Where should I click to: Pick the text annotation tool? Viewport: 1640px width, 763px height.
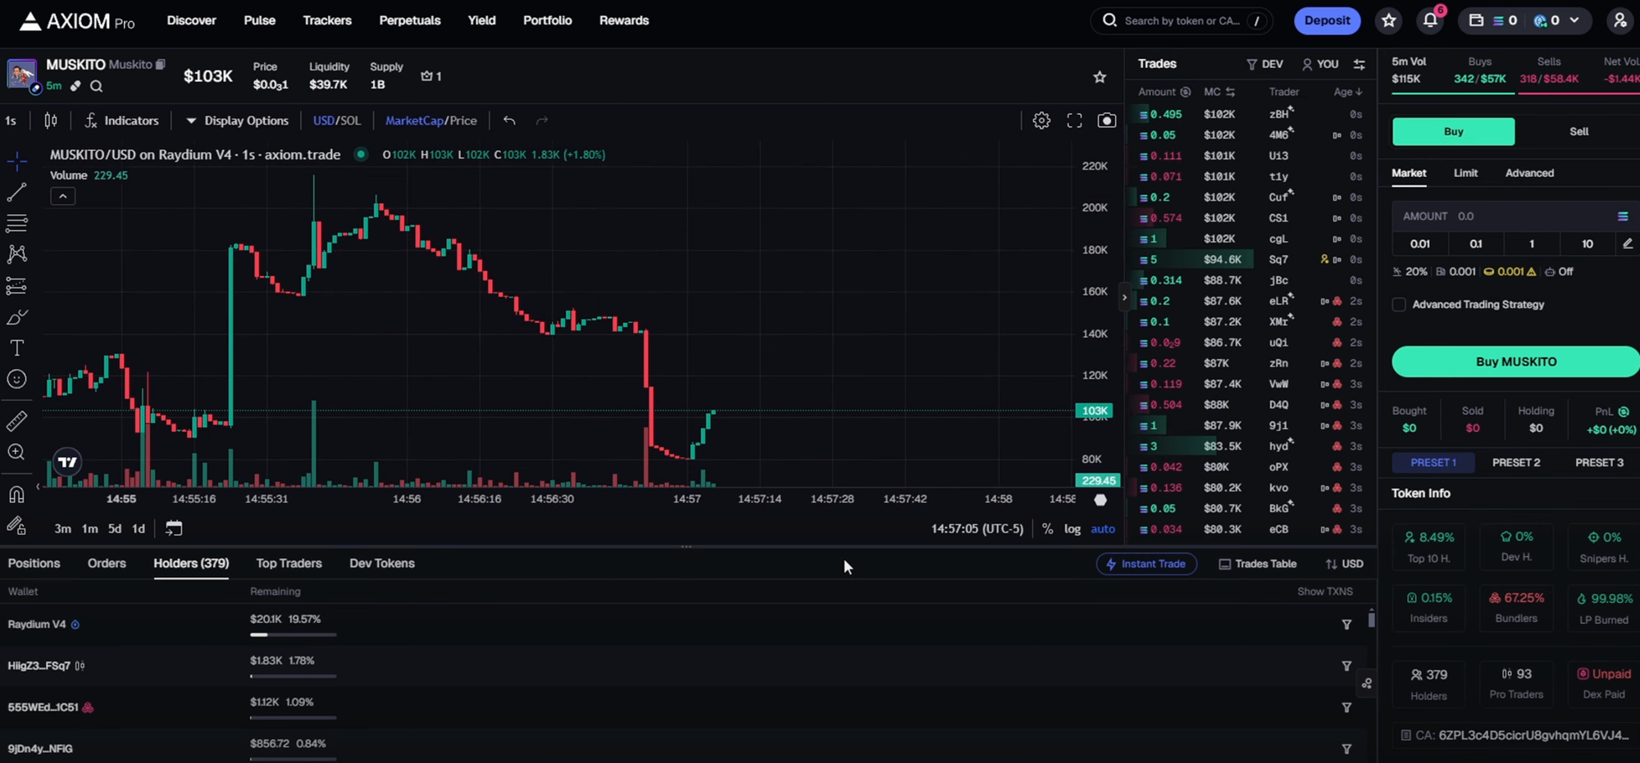coord(16,347)
